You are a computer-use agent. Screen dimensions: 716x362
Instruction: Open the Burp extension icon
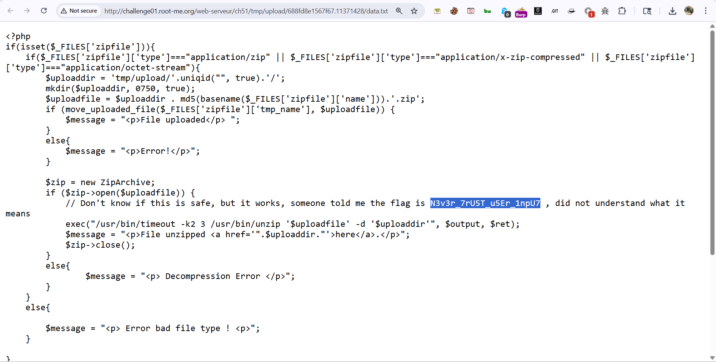521,12
